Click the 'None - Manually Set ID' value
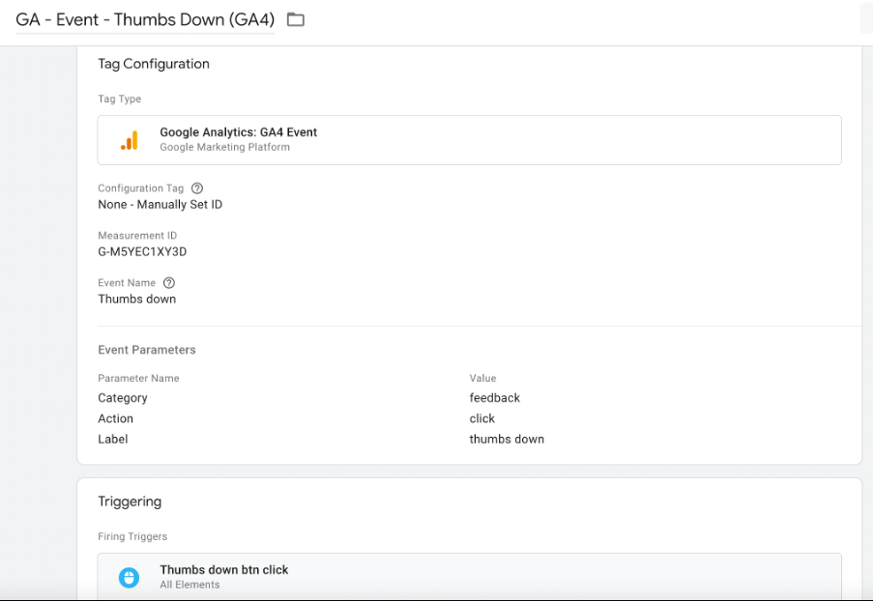Screen dimensions: 874x601 [x=160, y=205]
